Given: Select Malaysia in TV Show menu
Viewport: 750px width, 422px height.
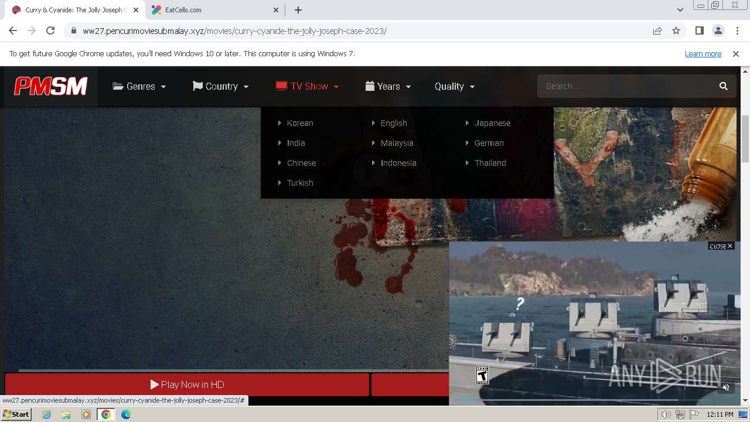Looking at the screenshot, I should (397, 143).
